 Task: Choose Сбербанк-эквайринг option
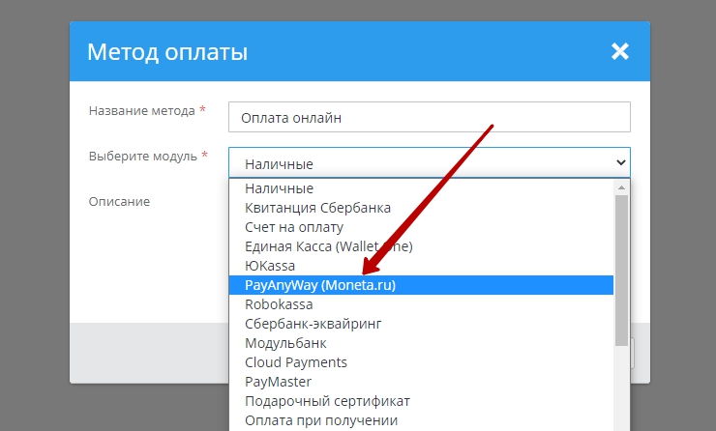click(x=313, y=324)
